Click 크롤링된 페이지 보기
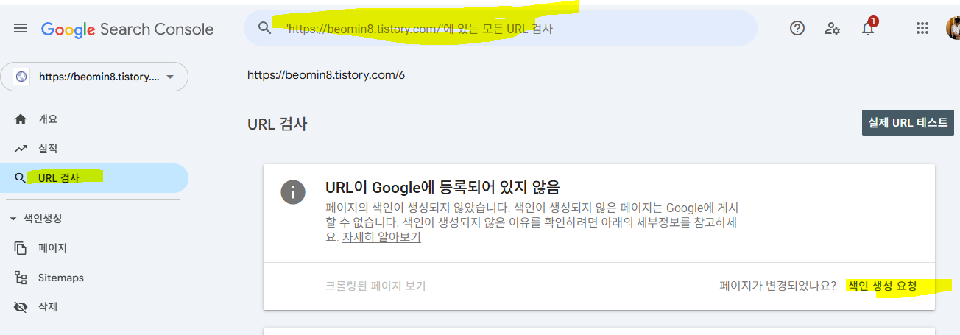The height and width of the screenshot is (335, 960). 375,286
